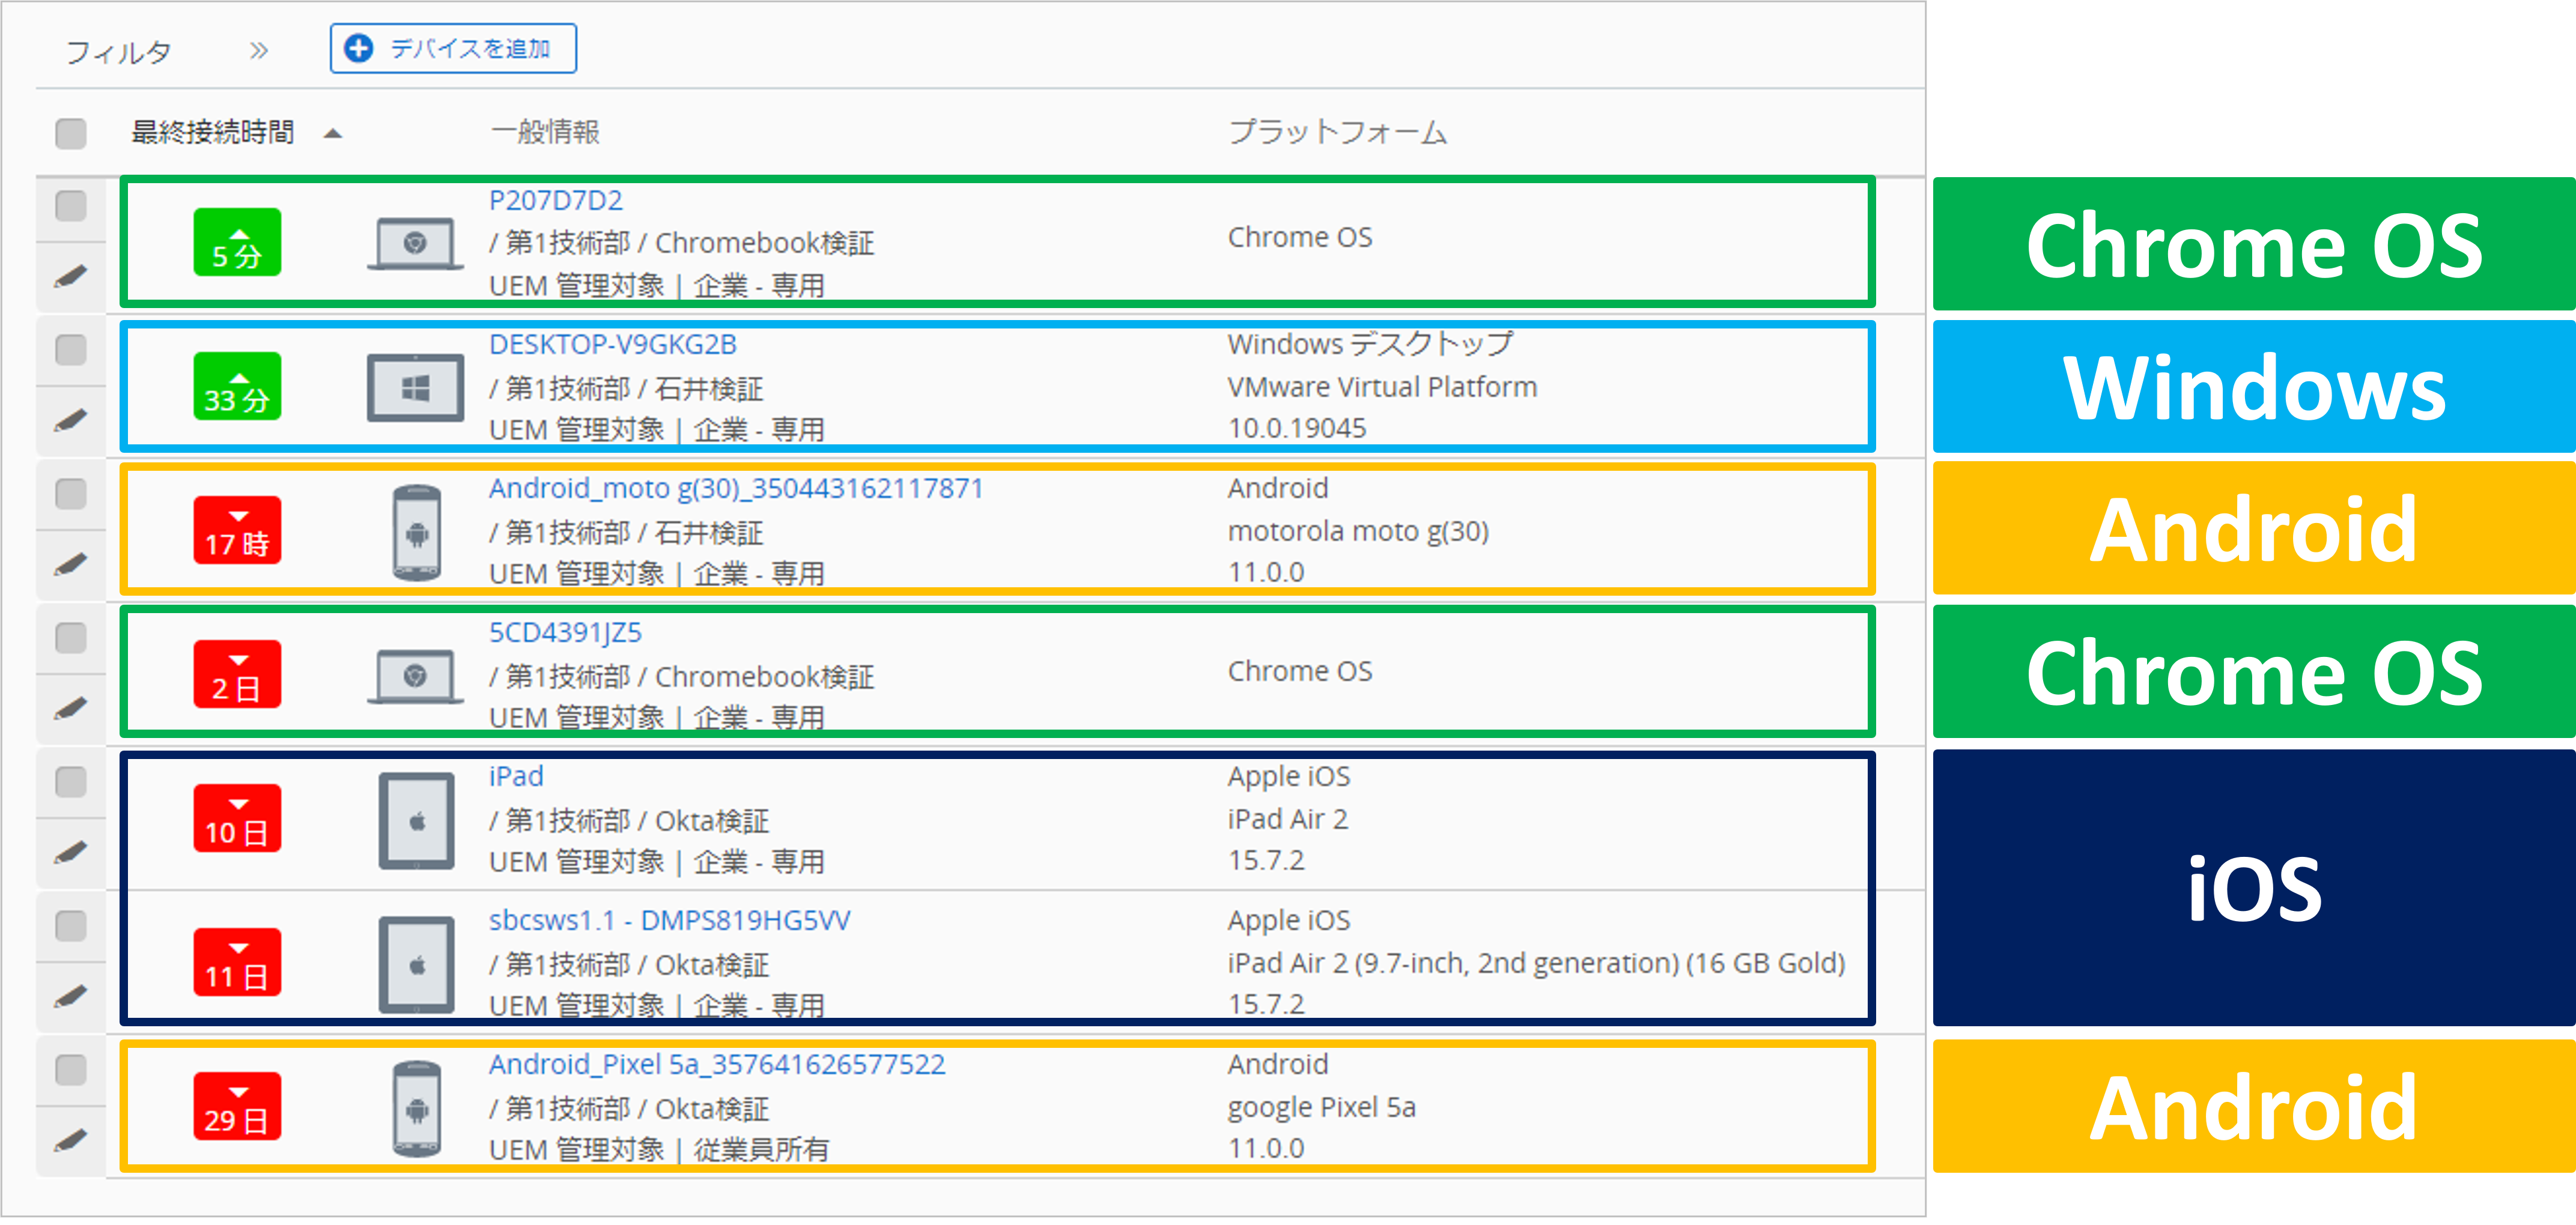
Task: Check the checkbox for the P207D7D2 device
Action: tap(70, 207)
